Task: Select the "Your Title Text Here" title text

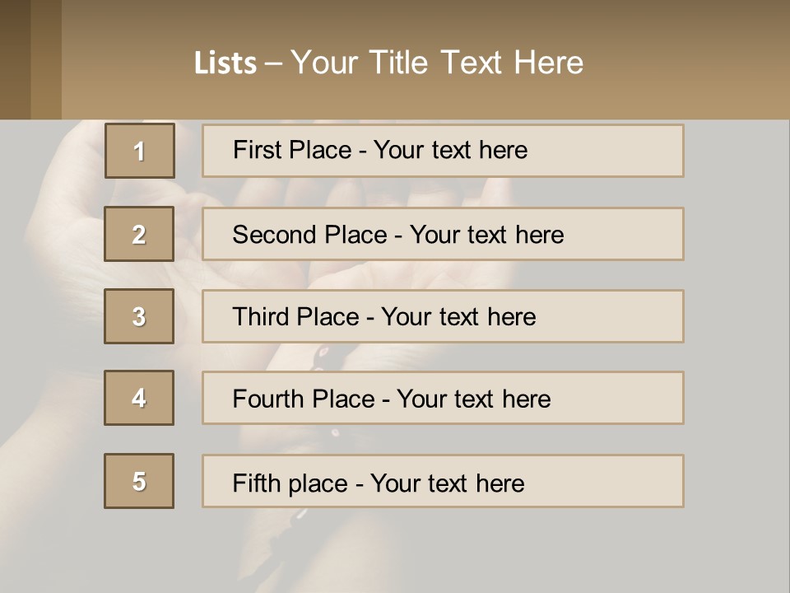Action: point(437,63)
